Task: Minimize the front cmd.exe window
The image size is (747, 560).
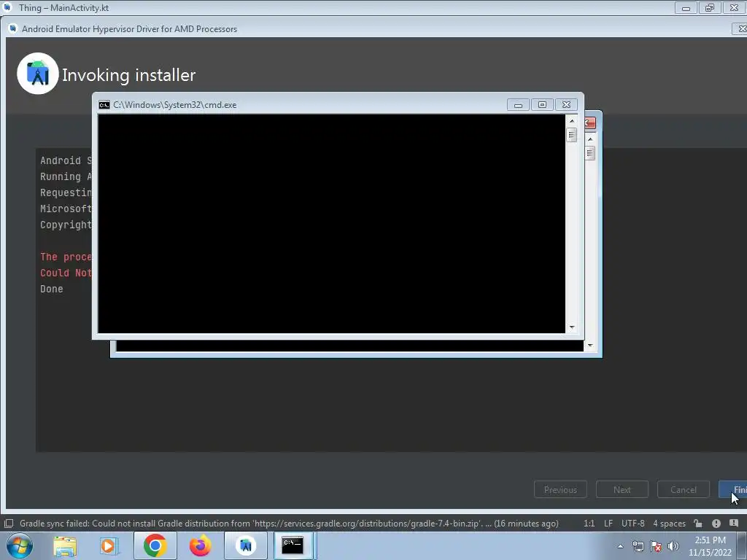Action: tap(518, 105)
